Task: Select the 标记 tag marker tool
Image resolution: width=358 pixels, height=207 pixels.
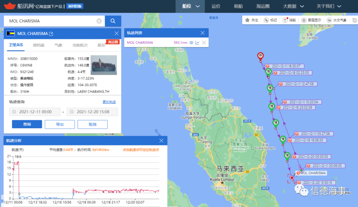Action: point(270,20)
